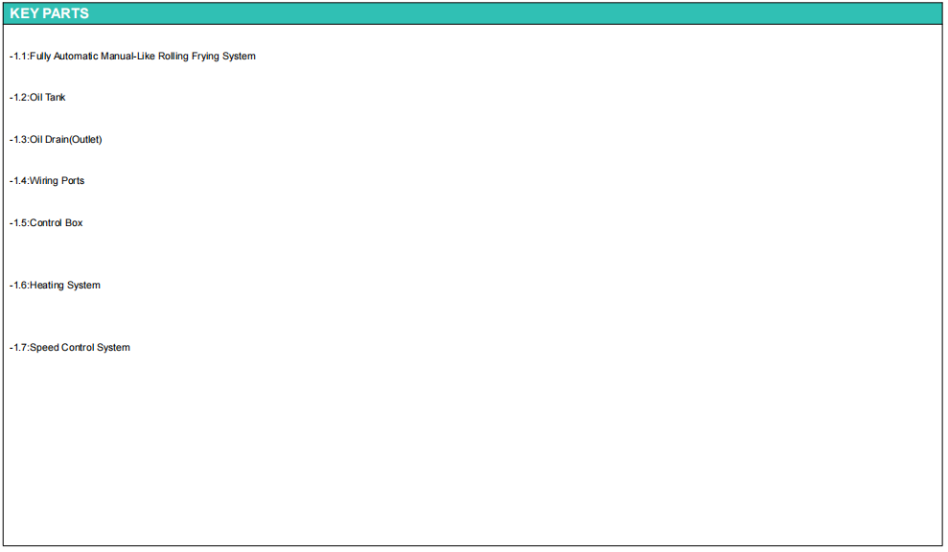The image size is (948, 552).
Task: Select the Heating System item
Action: [64, 286]
